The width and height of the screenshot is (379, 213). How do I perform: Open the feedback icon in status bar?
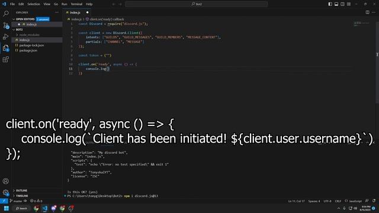[367, 201]
